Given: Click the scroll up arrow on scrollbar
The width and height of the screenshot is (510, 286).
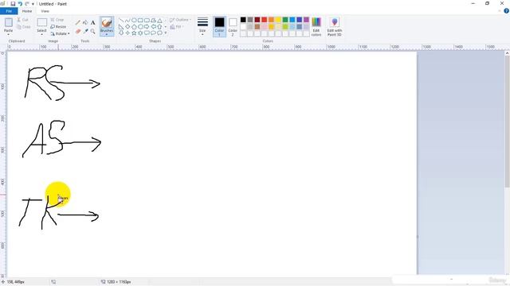Looking at the screenshot, I should pyautogui.click(x=507, y=53).
